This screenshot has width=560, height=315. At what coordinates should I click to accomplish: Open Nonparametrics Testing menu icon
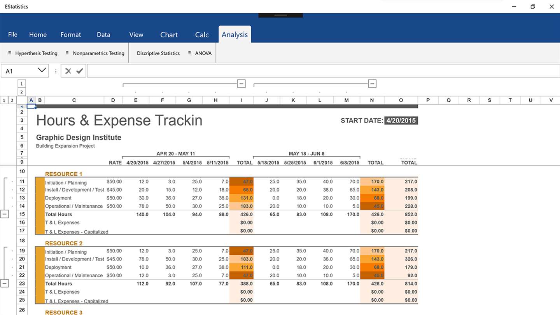click(67, 53)
